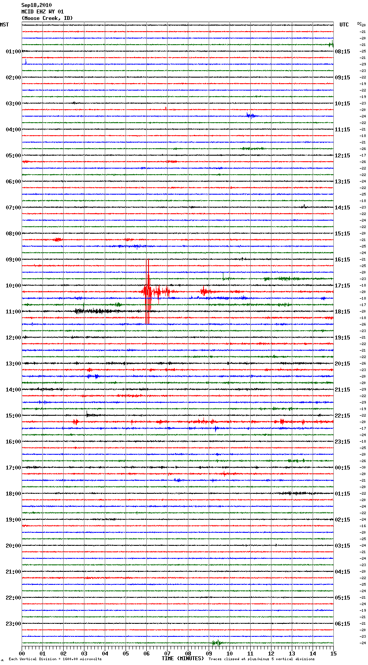The height and width of the screenshot is (665, 368).
Task: Click the green burst on the last bottom trace
Action: (217, 642)
